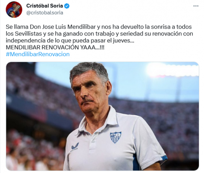
Task: Click the word renovación in the second line
Action: point(167,34)
